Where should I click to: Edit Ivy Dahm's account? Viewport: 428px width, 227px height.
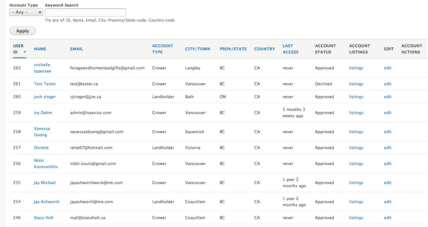387,113
